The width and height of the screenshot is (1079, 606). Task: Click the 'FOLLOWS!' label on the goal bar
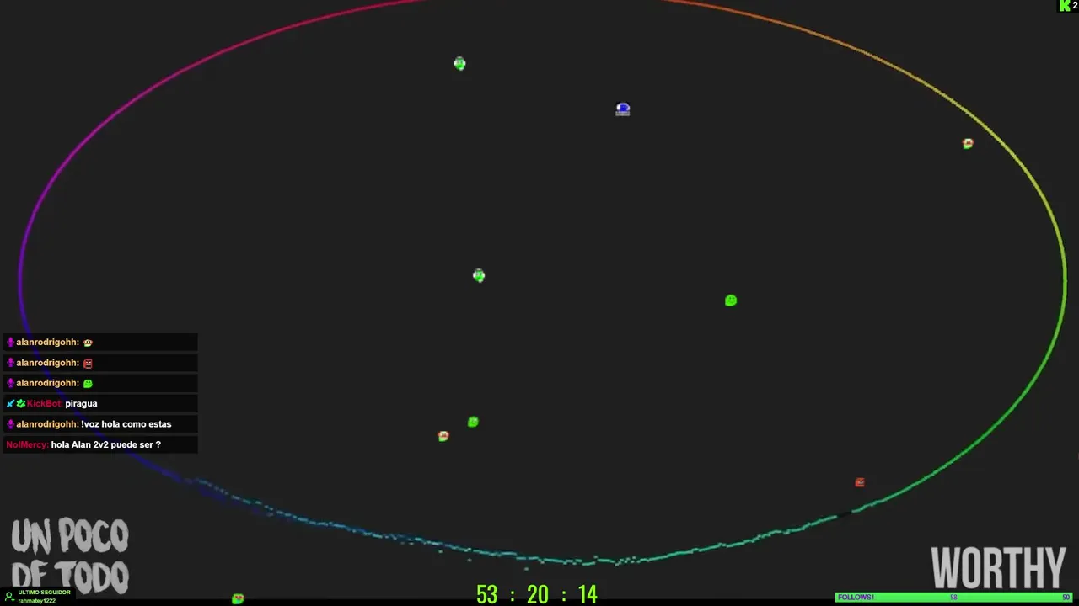(856, 598)
